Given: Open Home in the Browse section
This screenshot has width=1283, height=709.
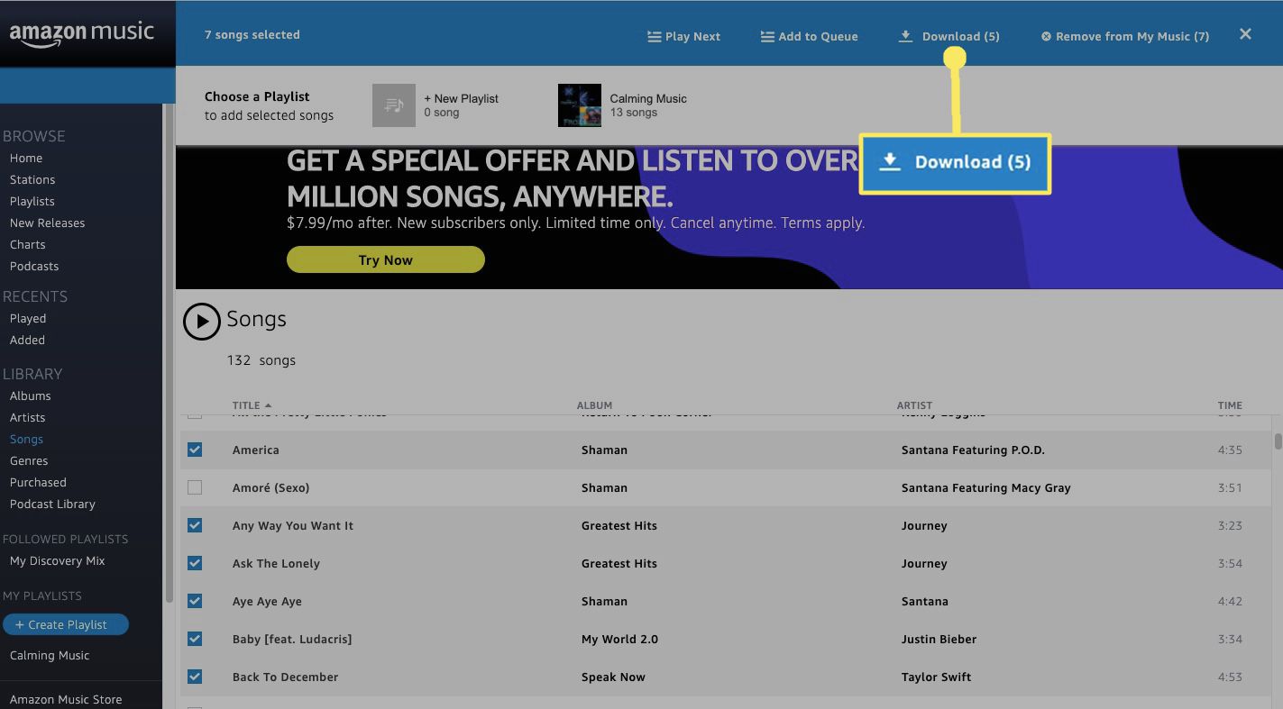Looking at the screenshot, I should [26, 159].
